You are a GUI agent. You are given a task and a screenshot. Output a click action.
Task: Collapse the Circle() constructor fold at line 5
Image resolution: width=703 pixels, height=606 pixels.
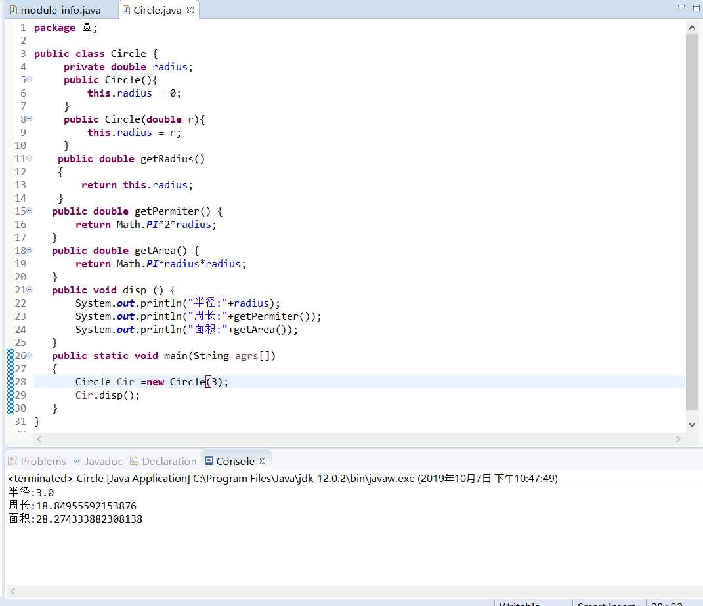click(29, 79)
